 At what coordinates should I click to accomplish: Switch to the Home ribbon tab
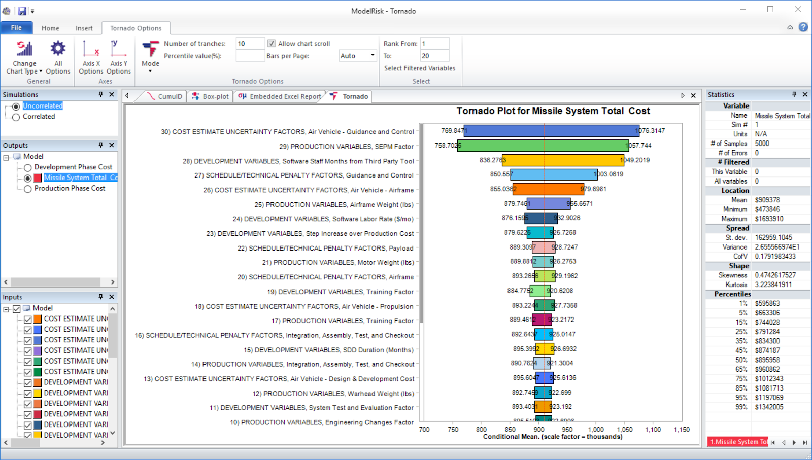pos(50,28)
